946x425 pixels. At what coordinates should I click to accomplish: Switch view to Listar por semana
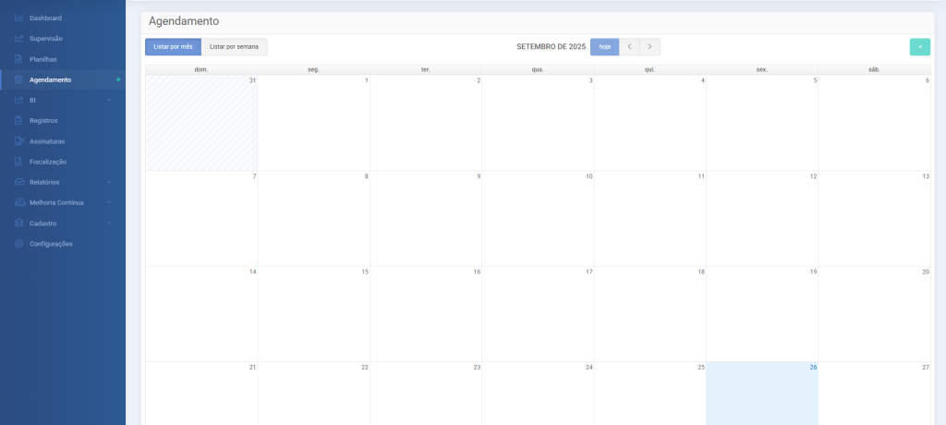point(235,47)
